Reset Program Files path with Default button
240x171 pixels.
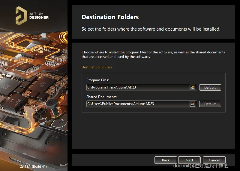point(210,88)
